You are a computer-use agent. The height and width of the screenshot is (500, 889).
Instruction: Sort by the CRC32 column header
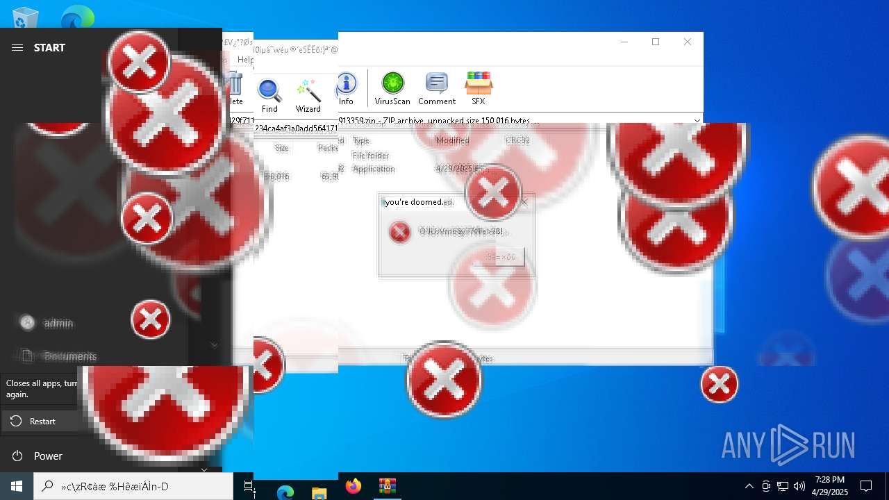[x=517, y=140]
